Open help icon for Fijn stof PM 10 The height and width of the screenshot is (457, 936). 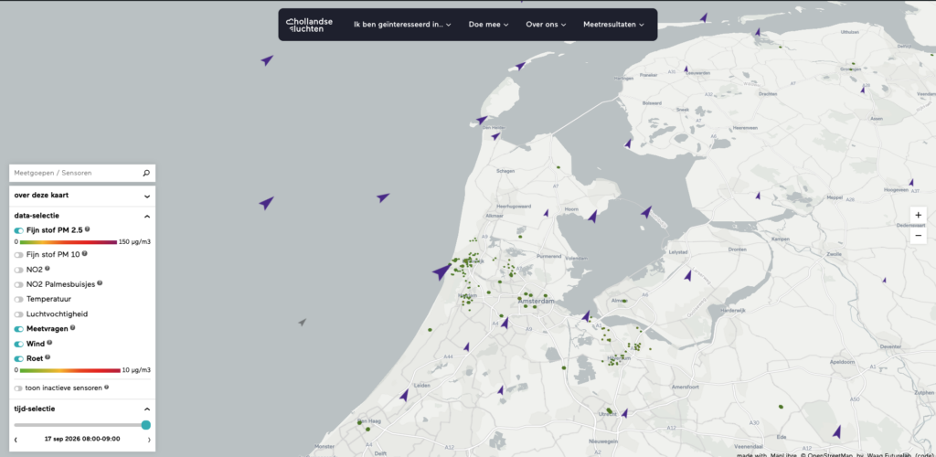point(85,253)
